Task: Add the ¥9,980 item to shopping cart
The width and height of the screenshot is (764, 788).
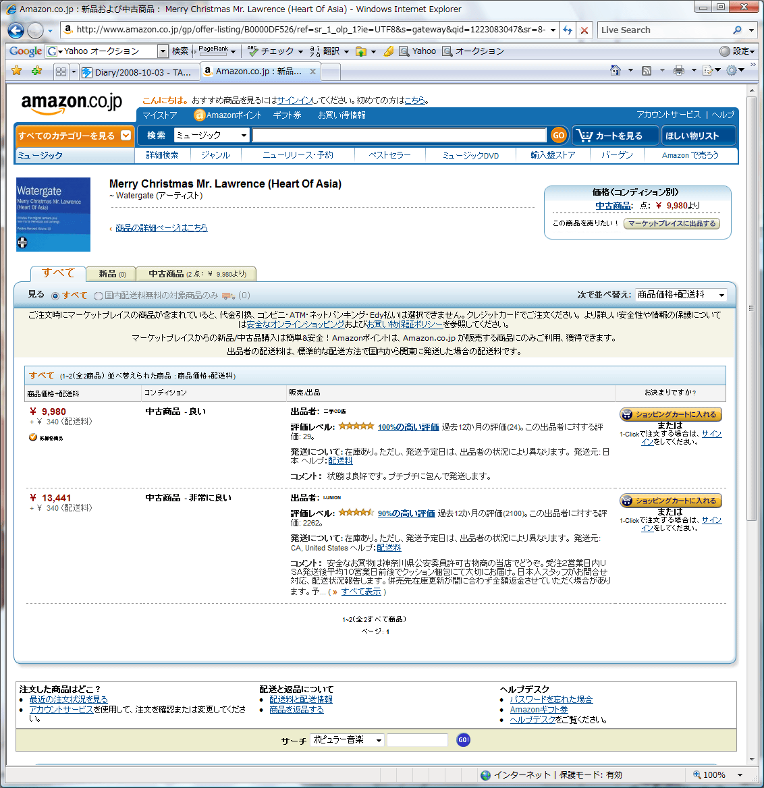Action: 671,414
